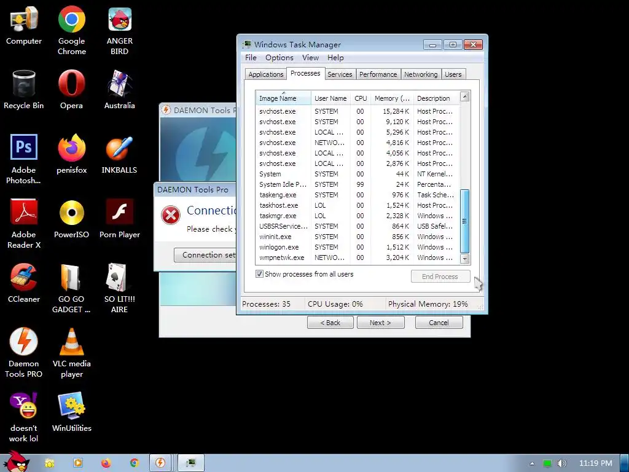Sort by the Description column header

click(x=437, y=98)
